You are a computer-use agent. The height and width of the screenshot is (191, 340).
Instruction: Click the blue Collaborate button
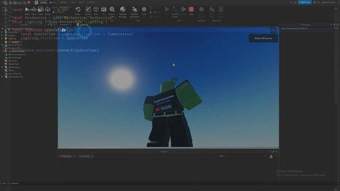point(304,2)
